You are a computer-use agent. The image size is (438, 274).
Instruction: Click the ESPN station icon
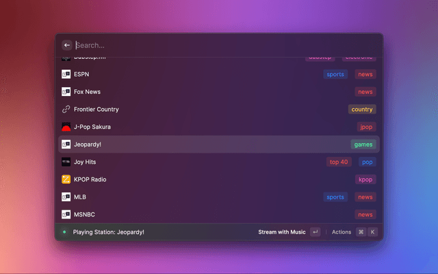(66, 74)
